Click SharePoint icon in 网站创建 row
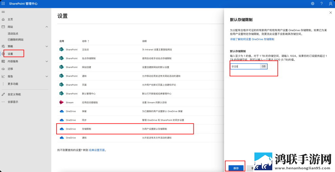335x172 pixels. pyautogui.click(x=62, y=67)
